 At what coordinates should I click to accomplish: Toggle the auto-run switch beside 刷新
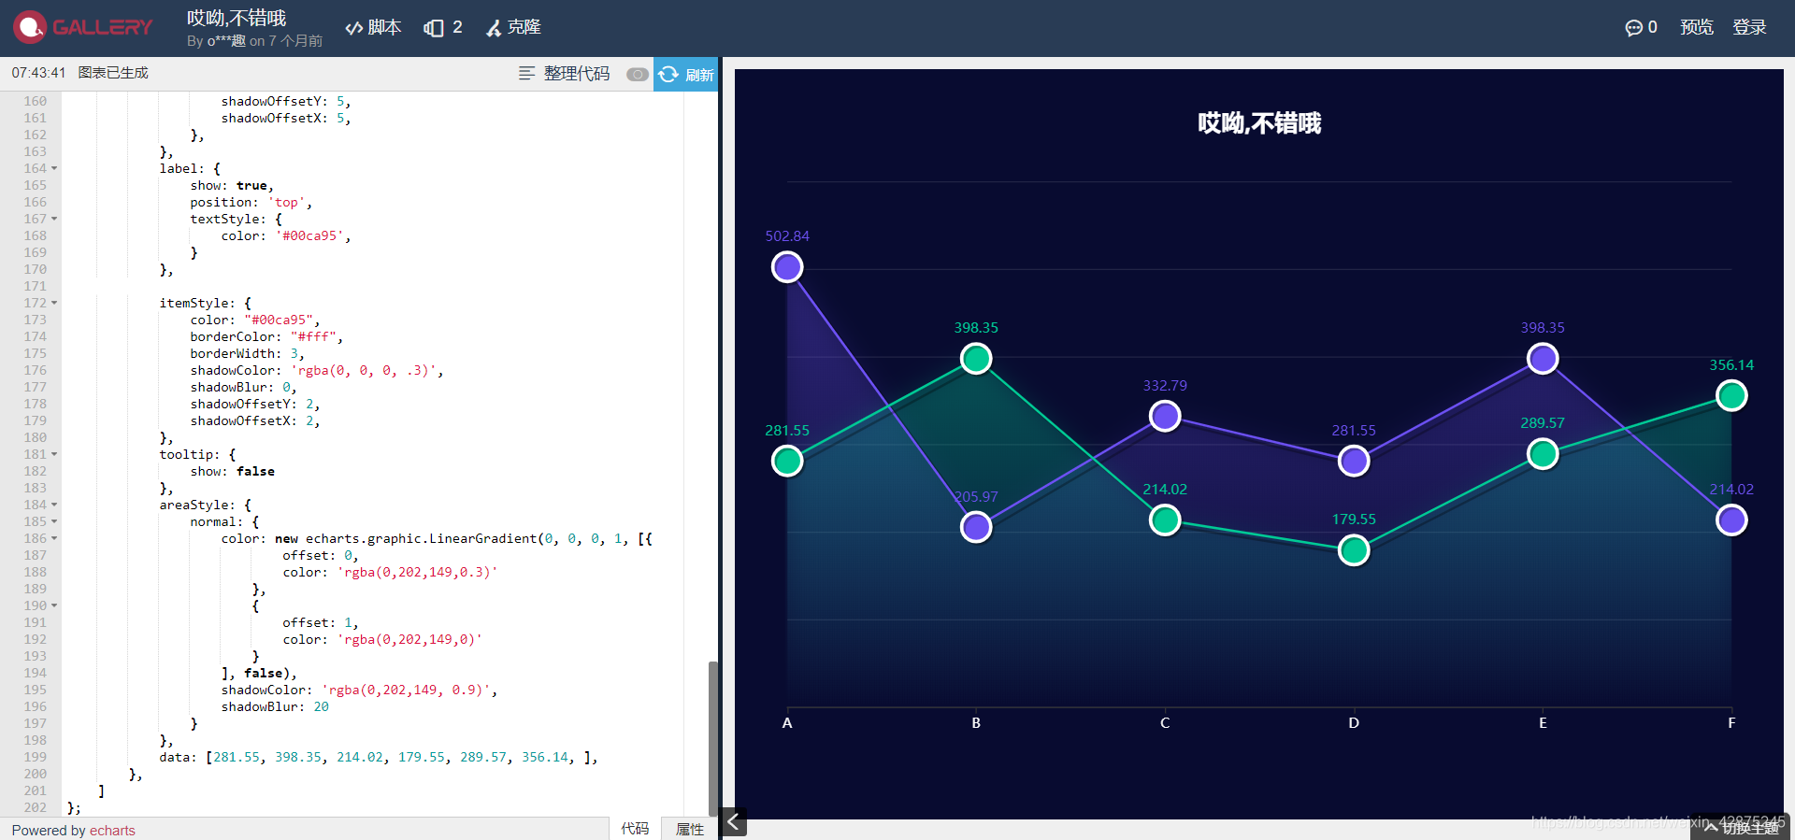pyautogui.click(x=638, y=74)
